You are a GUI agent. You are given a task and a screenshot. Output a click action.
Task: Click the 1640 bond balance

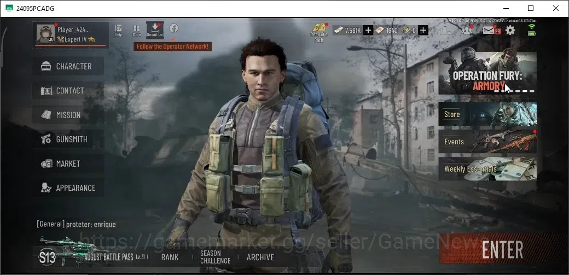coord(386,31)
